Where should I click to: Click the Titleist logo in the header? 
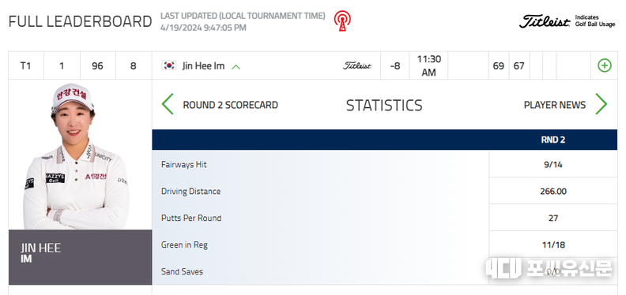(545, 21)
